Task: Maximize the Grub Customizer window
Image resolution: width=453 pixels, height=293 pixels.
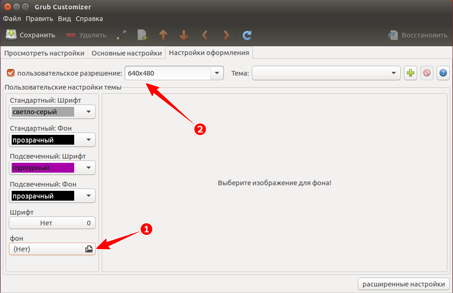Action: tap(25, 7)
